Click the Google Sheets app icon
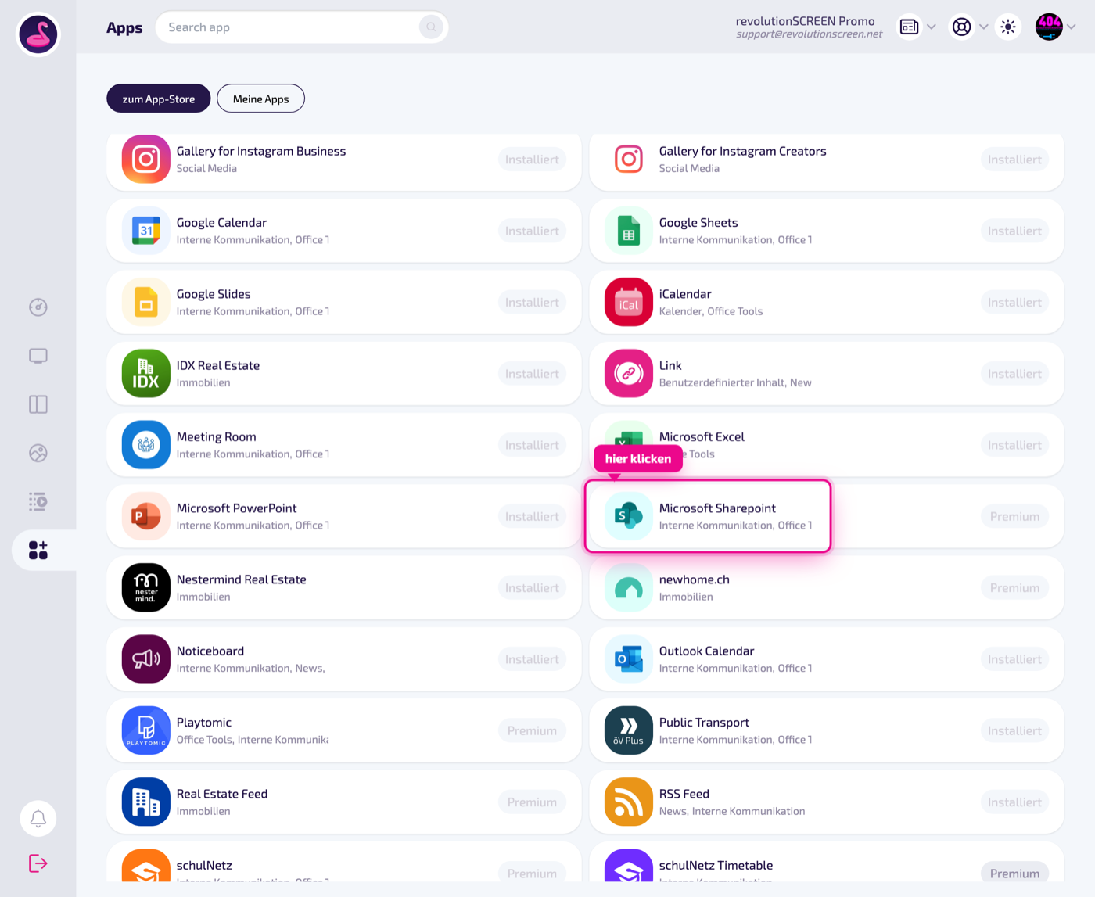1095x897 pixels. pos(629,231)
